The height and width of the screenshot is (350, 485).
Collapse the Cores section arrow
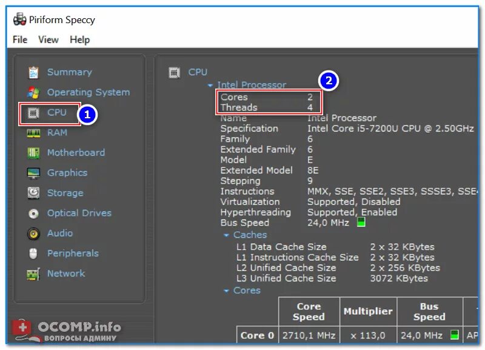tap(226, 291)
